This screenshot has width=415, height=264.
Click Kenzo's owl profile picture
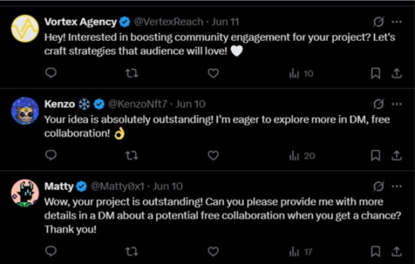[25, 111]
